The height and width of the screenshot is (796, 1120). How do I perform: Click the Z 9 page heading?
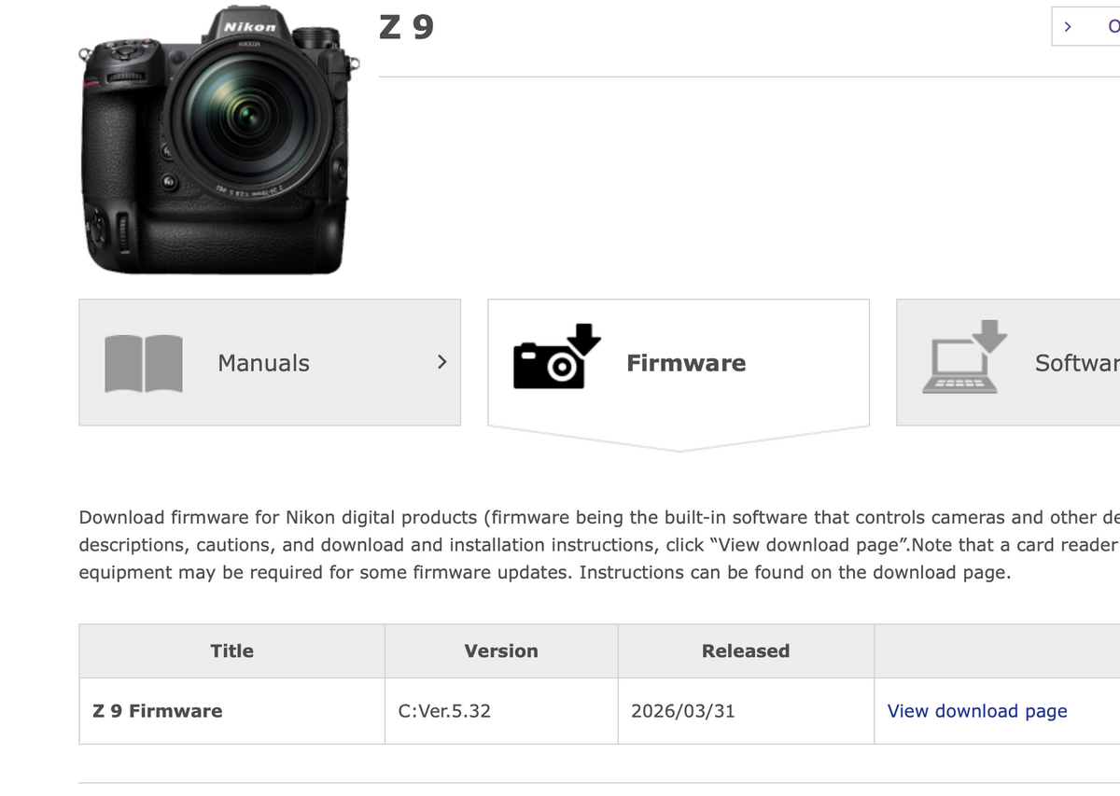coord(407,26)
